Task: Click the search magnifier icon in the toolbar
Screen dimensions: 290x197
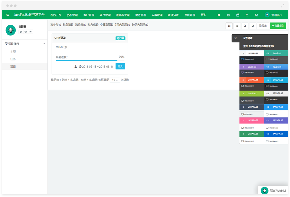Action: pos(245,26)
